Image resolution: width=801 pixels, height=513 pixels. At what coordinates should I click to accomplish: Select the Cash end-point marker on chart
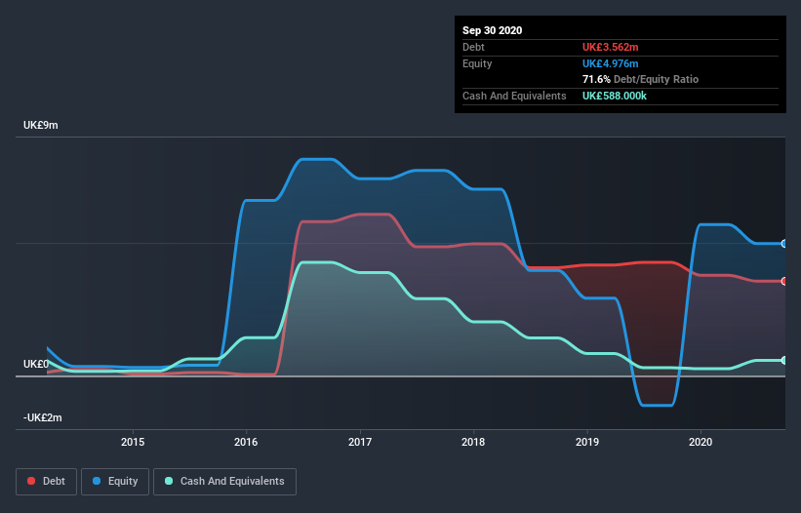784,361
